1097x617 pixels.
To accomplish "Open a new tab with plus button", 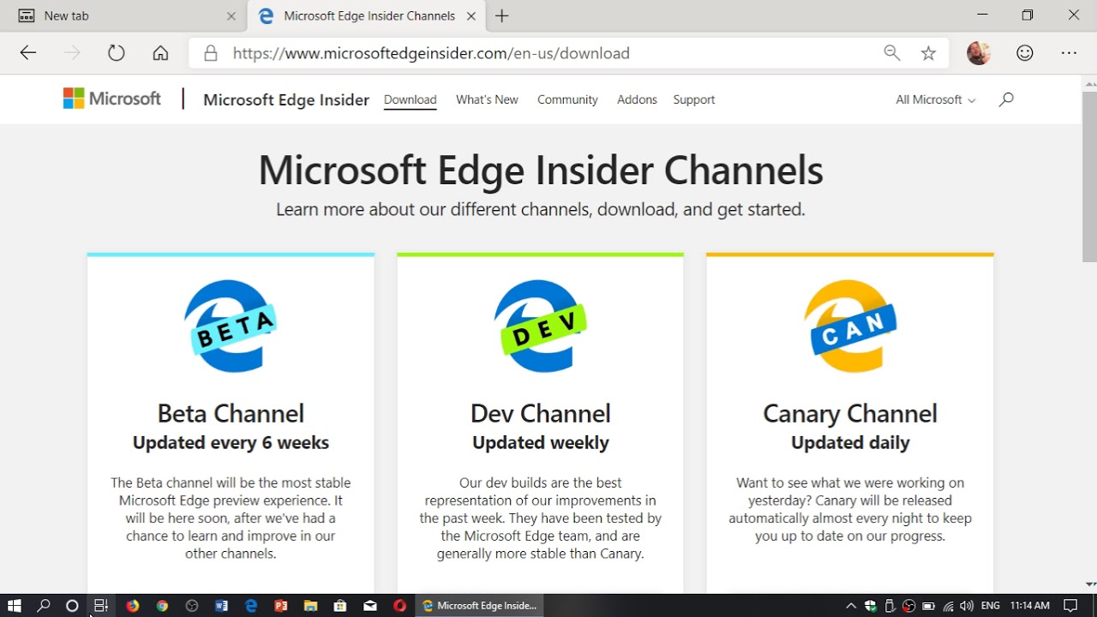I will point(502,16).
